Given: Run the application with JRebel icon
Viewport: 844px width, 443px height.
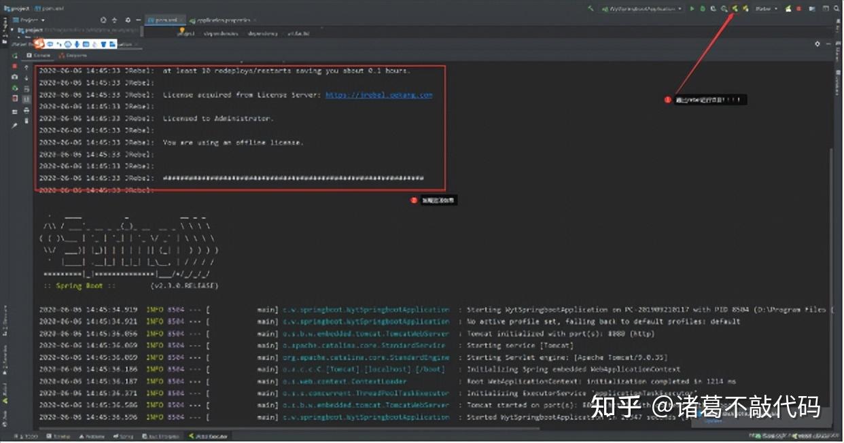Looking at the screenshot, I should [x=736, y=9].
